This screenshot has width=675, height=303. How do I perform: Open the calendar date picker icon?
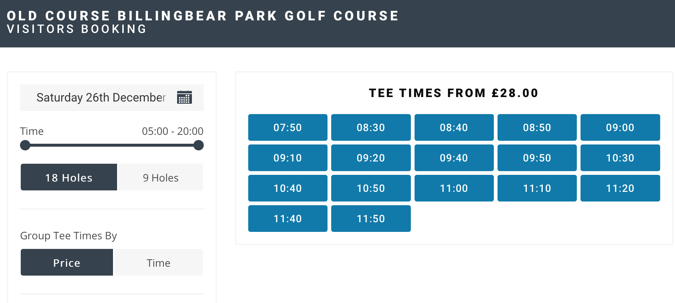pyautogui.click(x=184, y=97)
